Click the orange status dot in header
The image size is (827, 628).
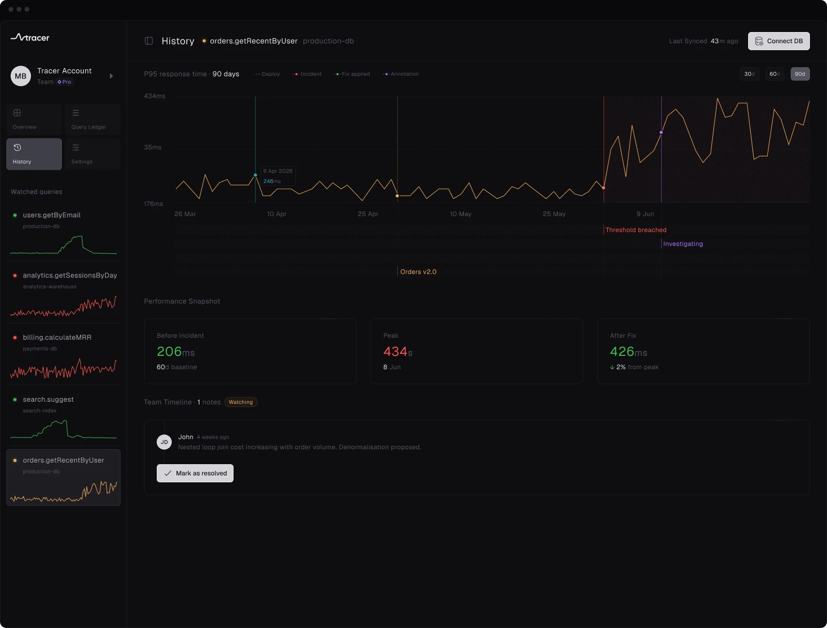[x=204, y=41]
